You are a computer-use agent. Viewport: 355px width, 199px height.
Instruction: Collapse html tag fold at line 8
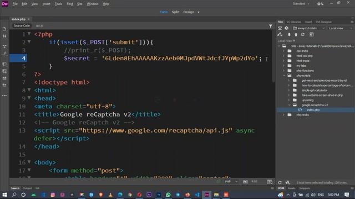tap(29, 90)
